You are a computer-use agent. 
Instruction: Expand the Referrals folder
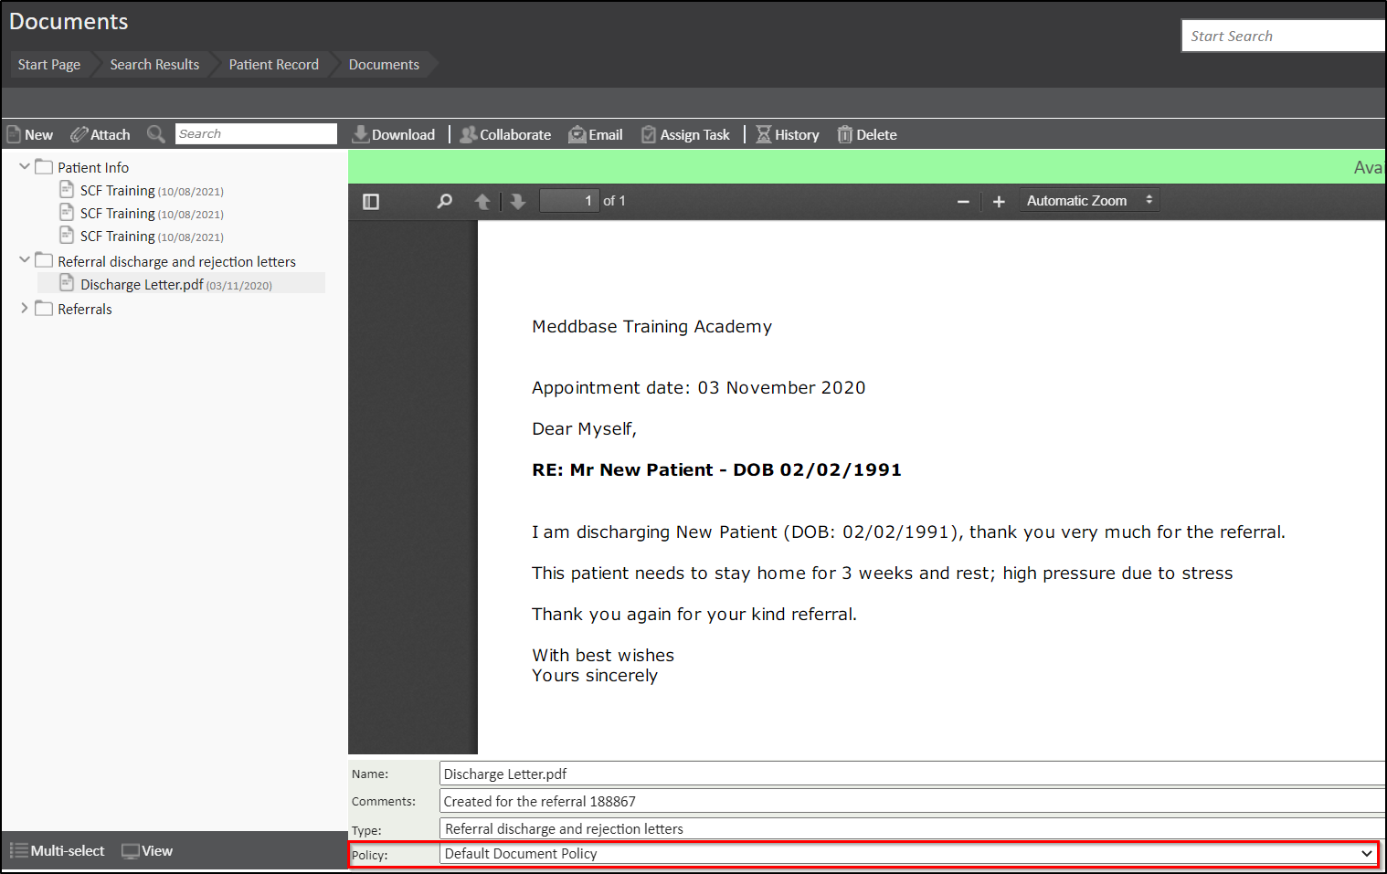click(25, 309)
